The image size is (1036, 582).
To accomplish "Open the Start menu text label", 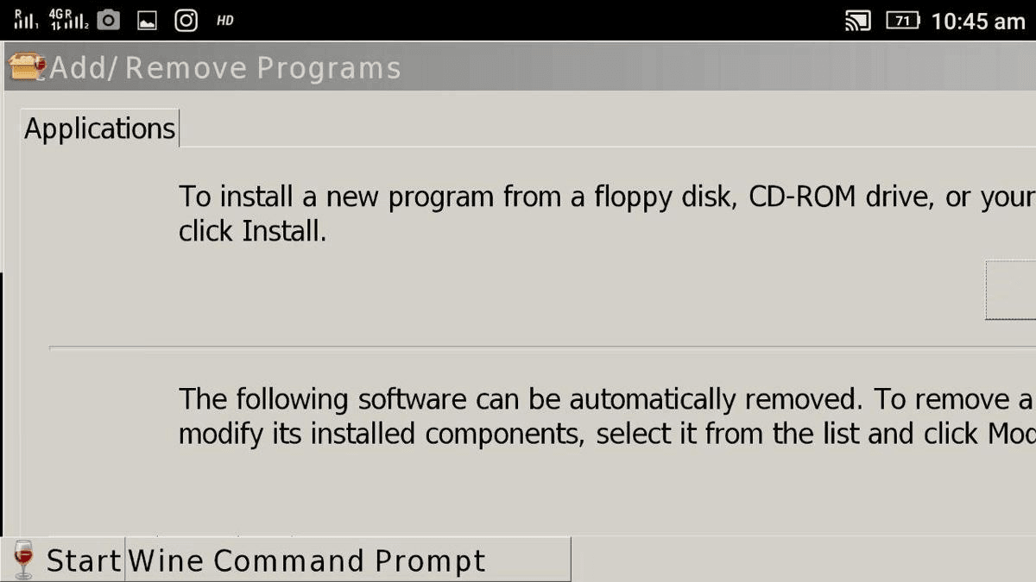I will (x=83, y=560).
